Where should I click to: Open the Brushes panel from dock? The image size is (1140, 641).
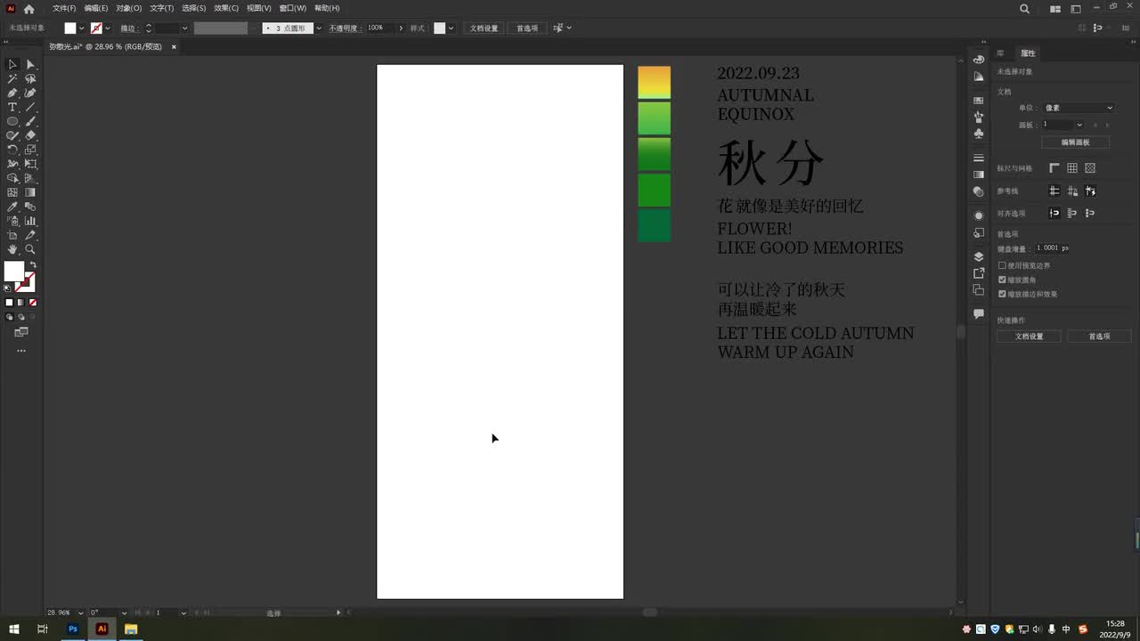pos(979,117)
